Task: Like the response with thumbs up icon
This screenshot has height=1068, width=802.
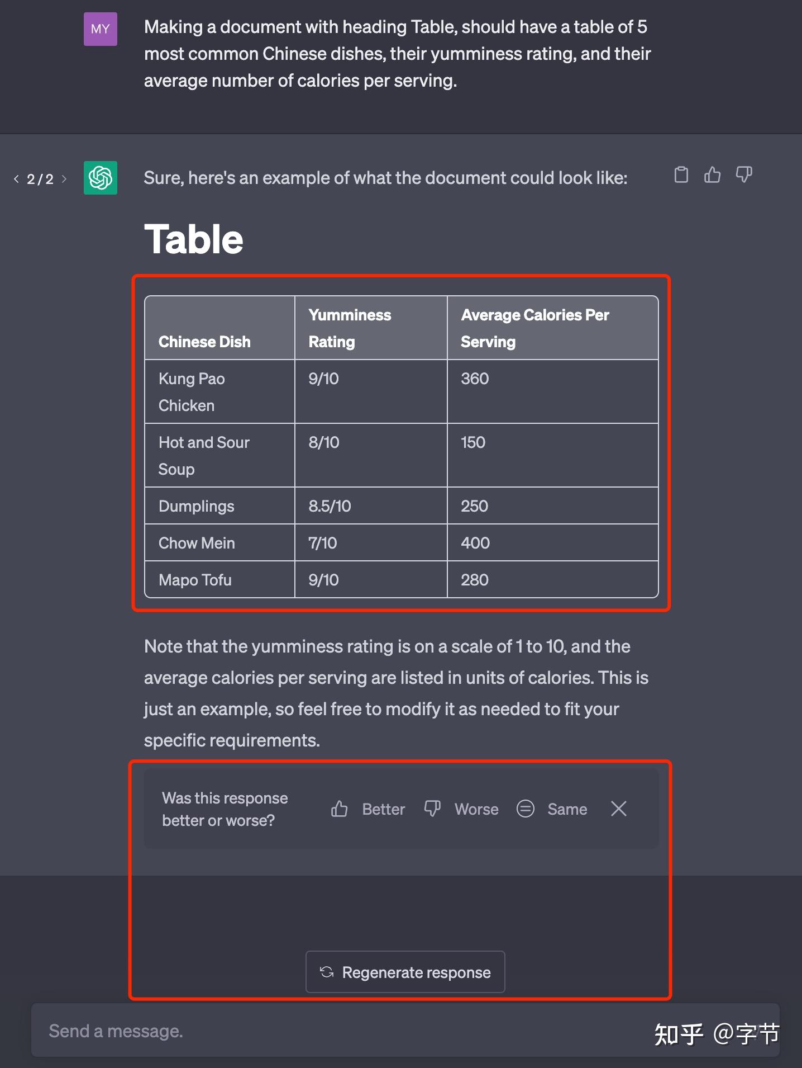Action: (712, 175)
